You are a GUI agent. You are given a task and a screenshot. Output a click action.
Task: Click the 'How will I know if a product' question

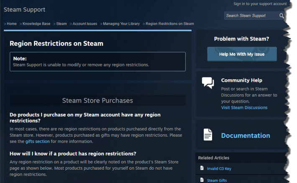point(73,154)
